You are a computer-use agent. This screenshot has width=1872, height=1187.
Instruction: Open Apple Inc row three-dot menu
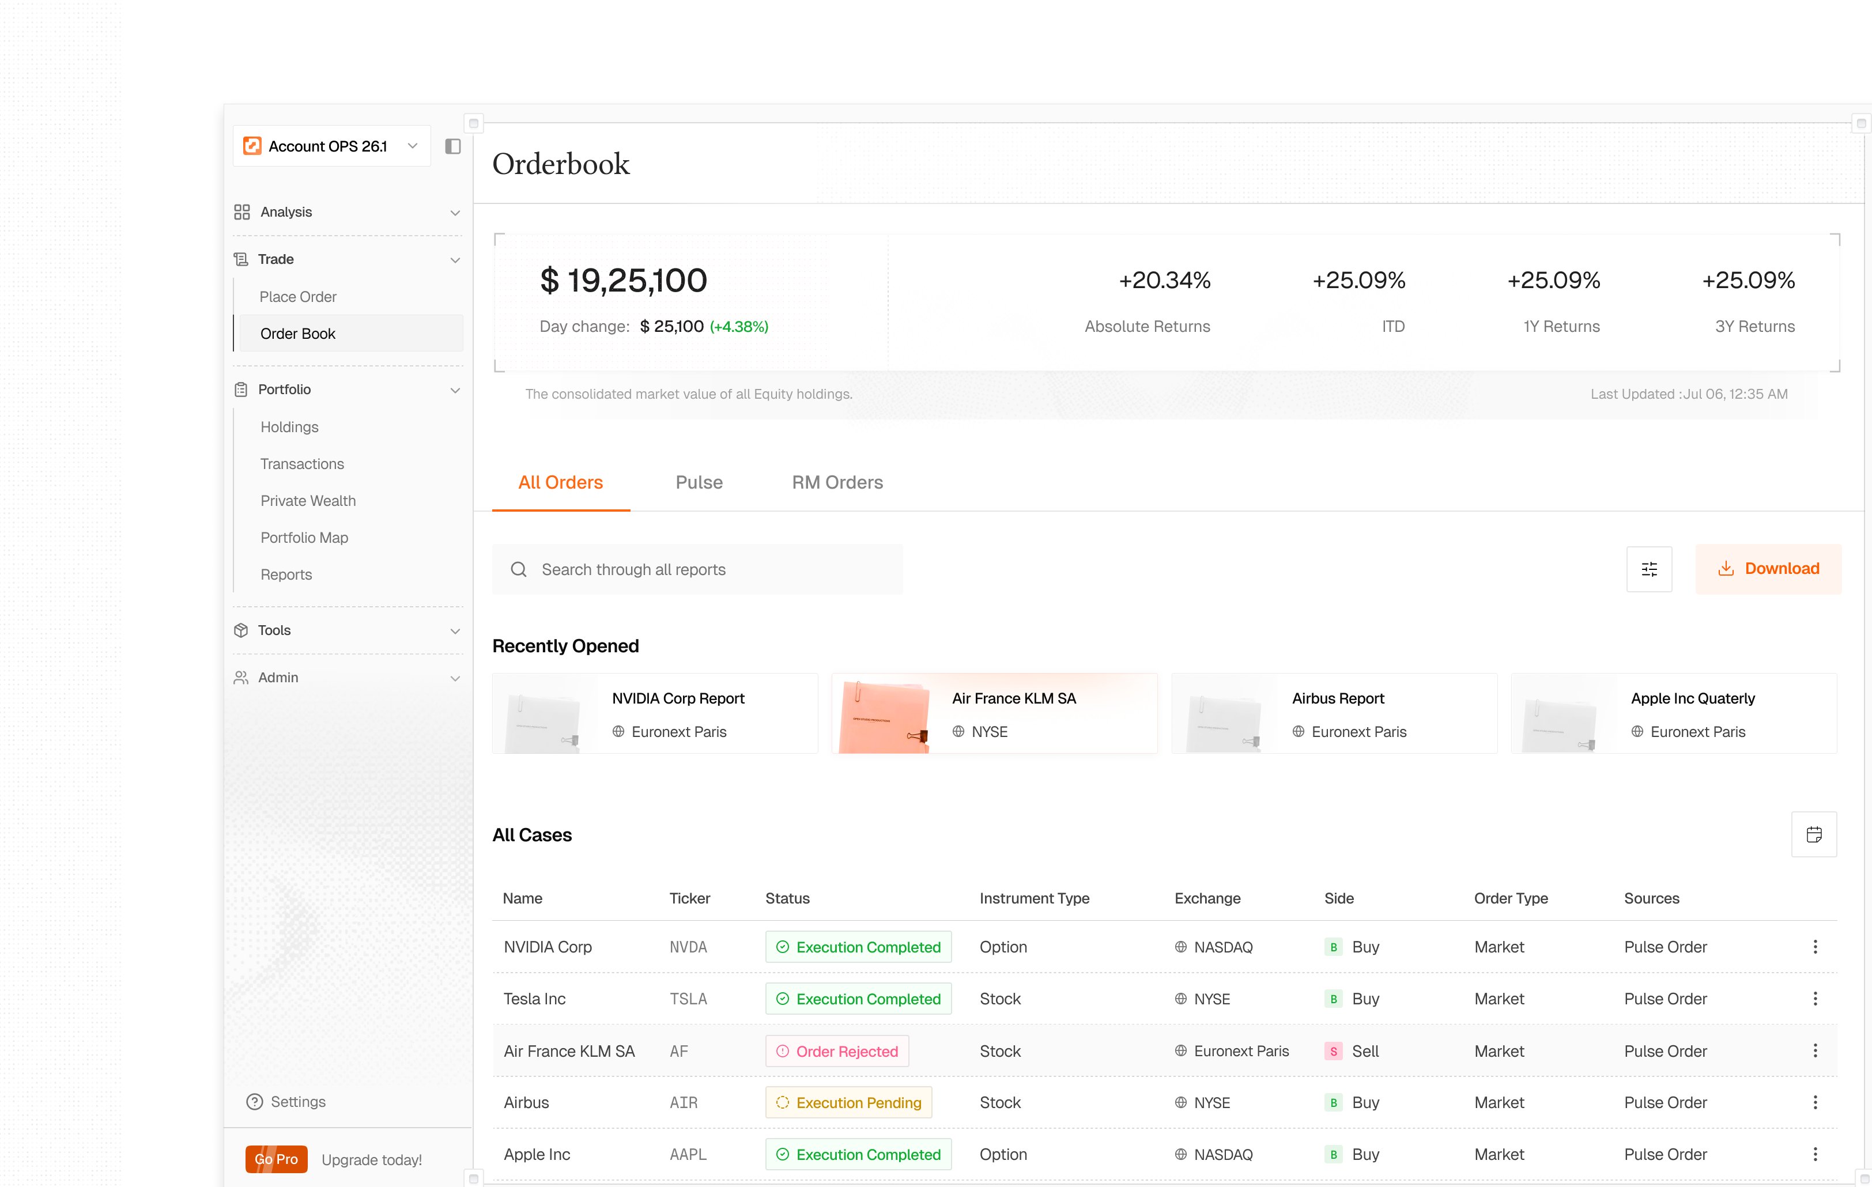click(x=1816, y=1154)
